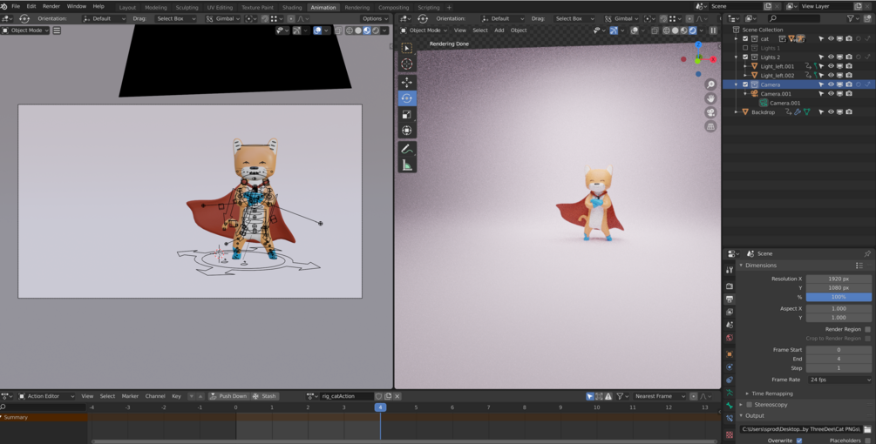
Task: Open the Texture properties tab
Action: pos(729,434)
